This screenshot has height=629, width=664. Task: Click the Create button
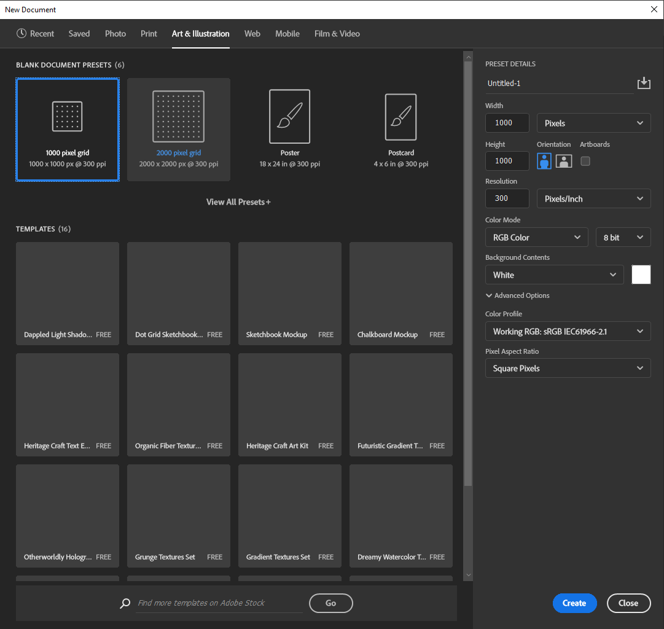tap(574, 603)
